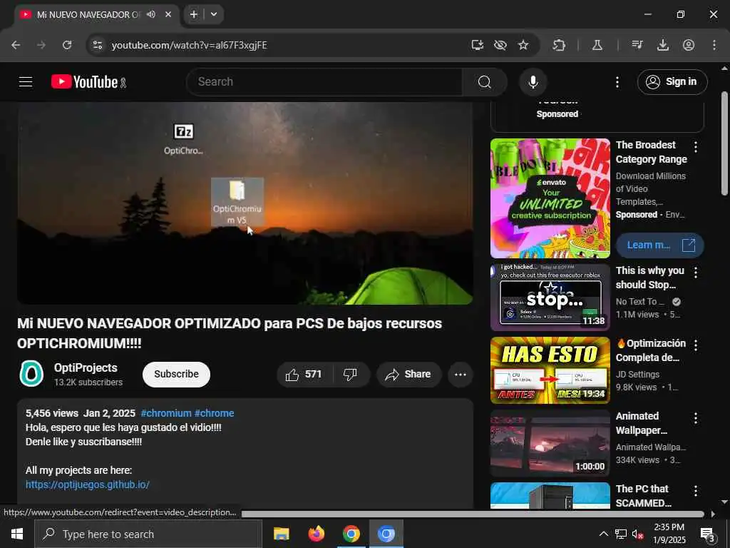Click the YouTube search magnifier button
The height and width of the screenshot is (548, 730).
click(485, 82)
